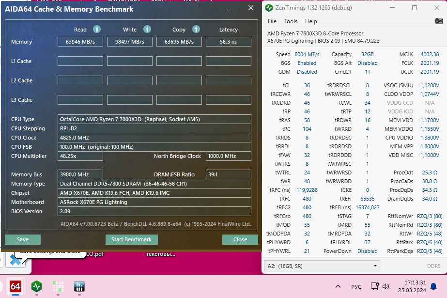Click the empty L3 Cache Latency field
Screen dimensions: 447x298
click(229, 100)
